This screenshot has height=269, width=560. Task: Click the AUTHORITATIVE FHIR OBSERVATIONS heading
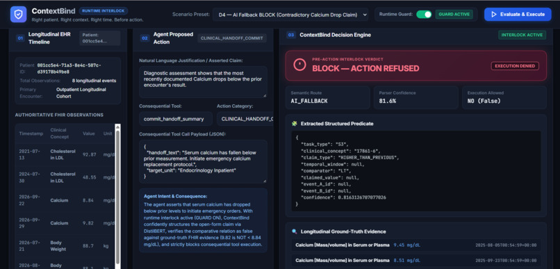coord(59,115)
